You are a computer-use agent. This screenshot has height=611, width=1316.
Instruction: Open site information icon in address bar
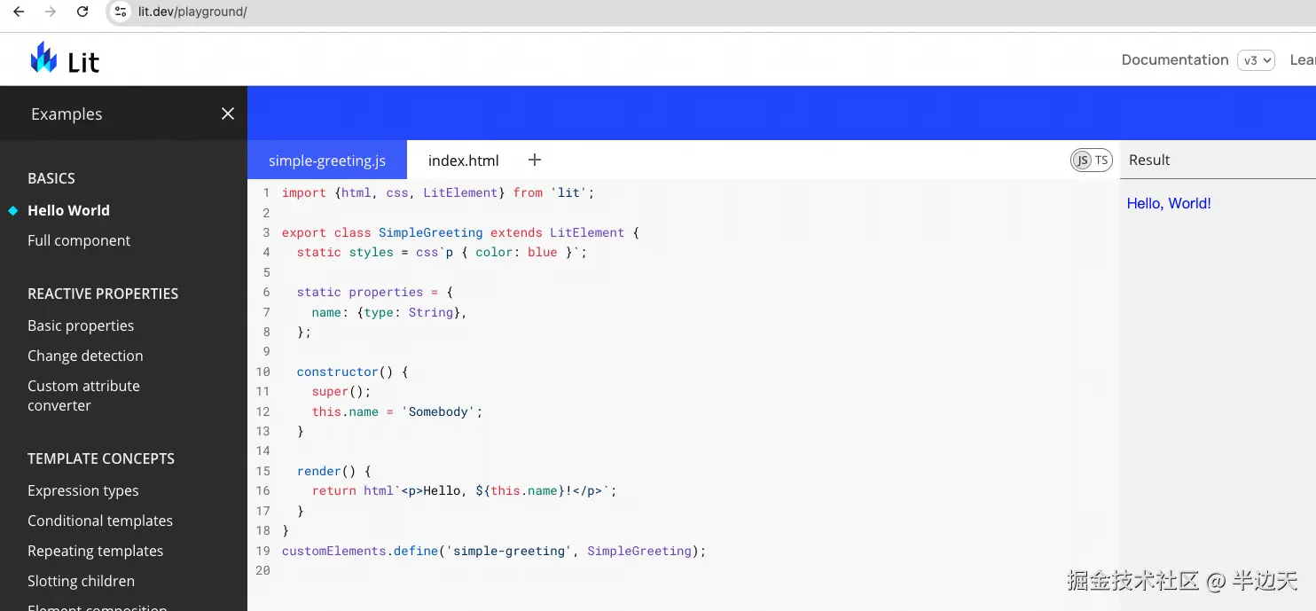point(121,12)
